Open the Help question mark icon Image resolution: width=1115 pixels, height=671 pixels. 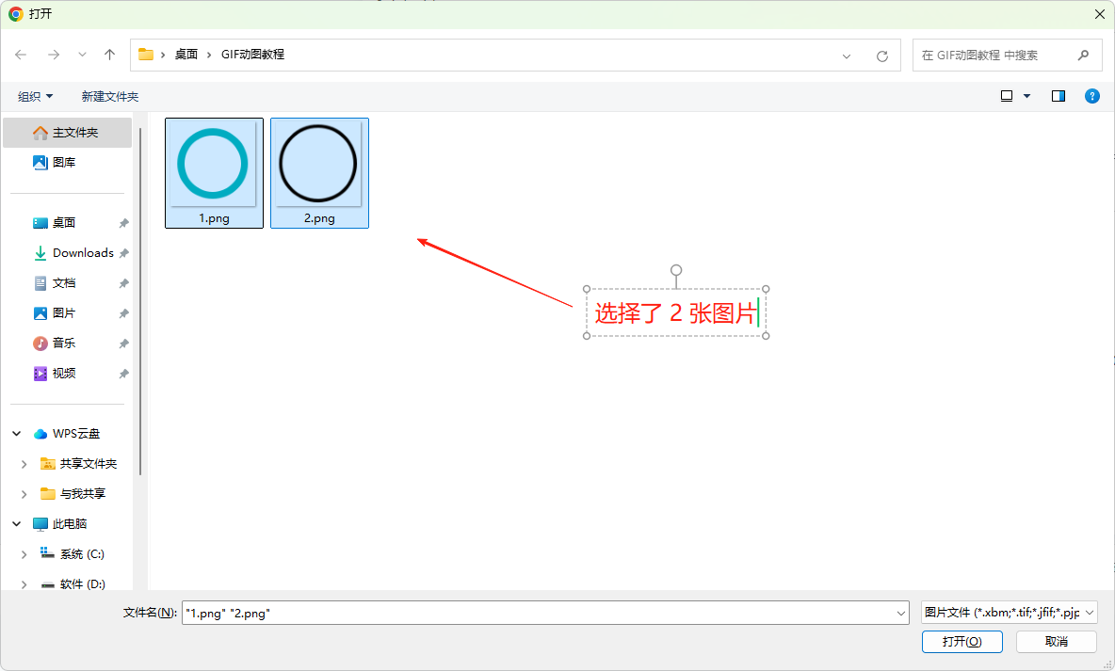click(x=1092, y=96)
